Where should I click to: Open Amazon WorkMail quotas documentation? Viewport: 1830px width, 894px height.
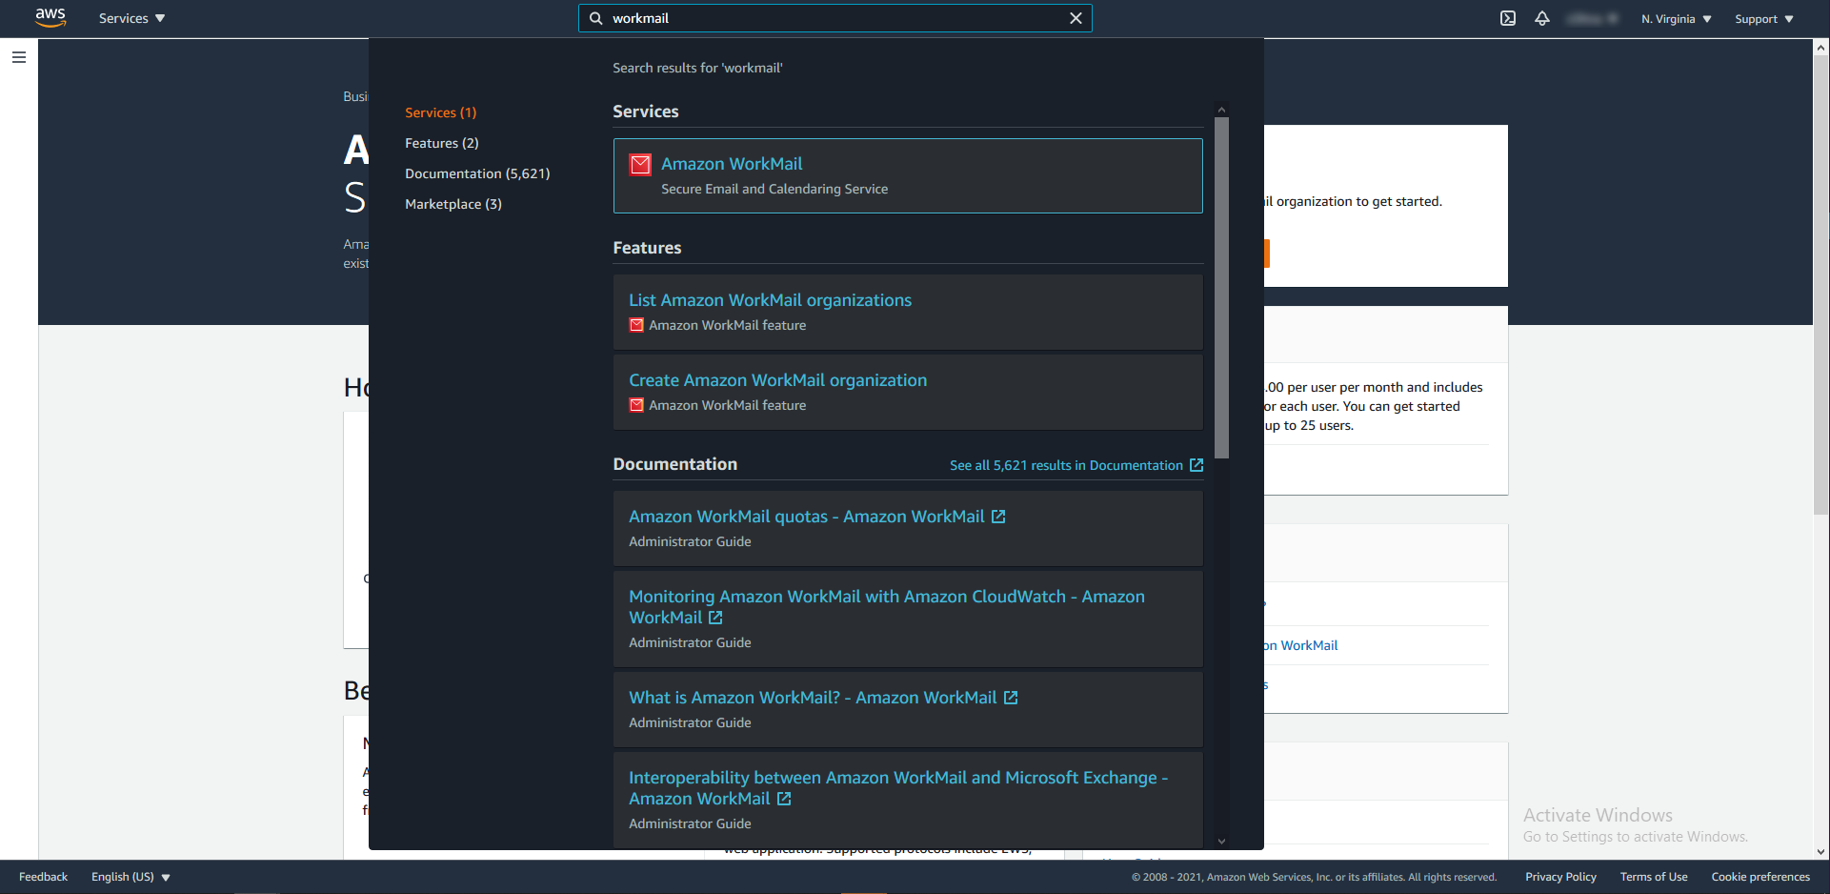click(x=908, y=528)
